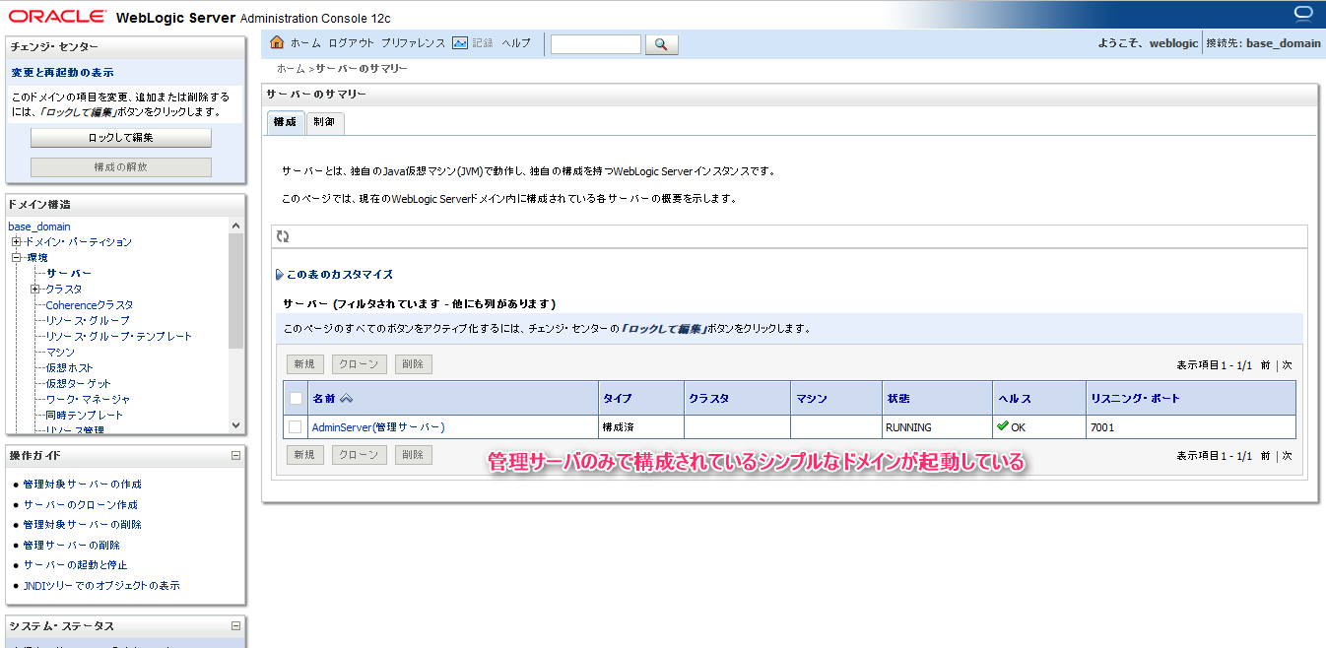Click the upper 削除 button
The image size is (1326, 648).
tap(413, 364)
